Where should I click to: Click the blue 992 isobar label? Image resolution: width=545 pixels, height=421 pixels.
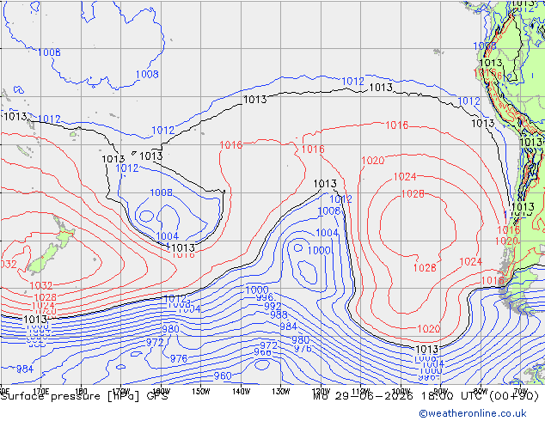[x=272, y=306]
